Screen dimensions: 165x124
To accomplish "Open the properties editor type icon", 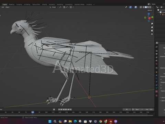I will click(x=157, y=43).
